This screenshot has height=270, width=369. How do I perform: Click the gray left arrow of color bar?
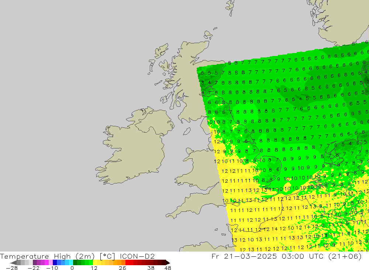(14, 263)
